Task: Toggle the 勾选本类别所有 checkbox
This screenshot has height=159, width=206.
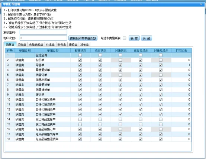Action: click(x=124, y=38)
